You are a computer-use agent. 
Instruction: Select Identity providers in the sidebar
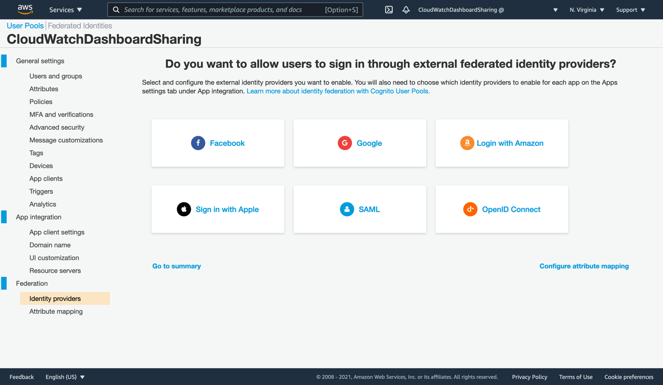click(x=55, y=298)
